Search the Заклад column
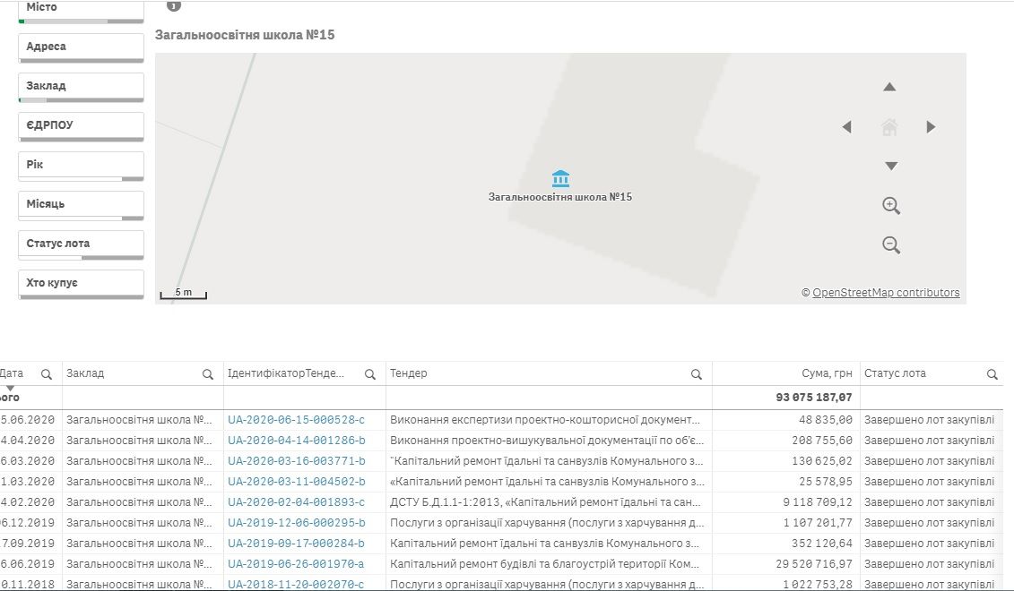 point(208,374)
